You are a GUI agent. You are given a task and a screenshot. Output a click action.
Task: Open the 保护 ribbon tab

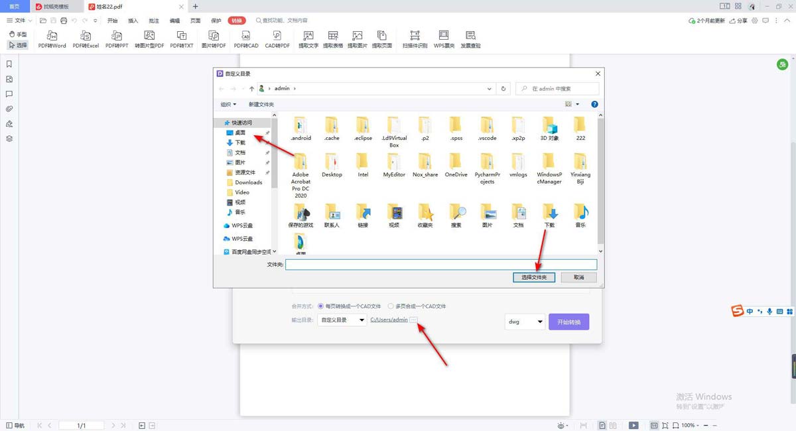tap(216, 21)
